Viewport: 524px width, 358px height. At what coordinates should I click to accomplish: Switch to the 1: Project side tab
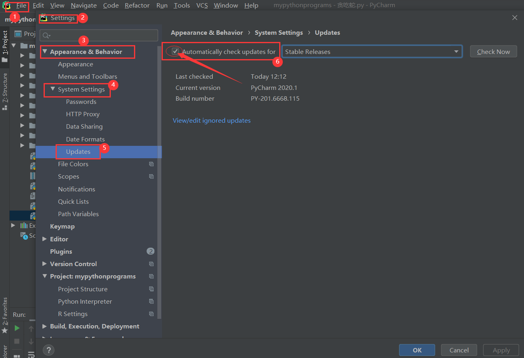5,42
